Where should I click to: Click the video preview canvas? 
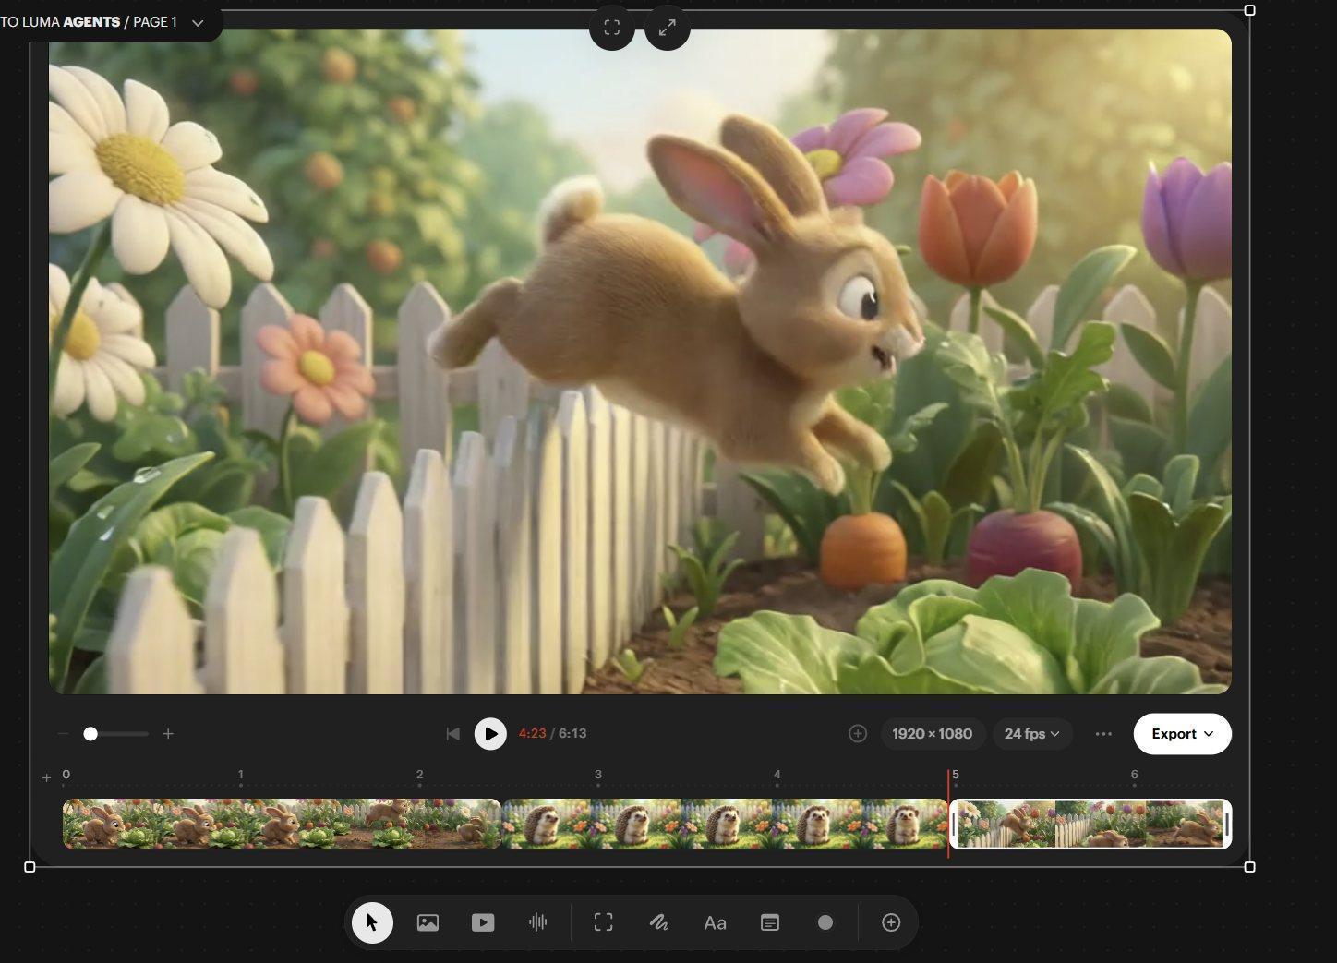(x=640, y=361)
